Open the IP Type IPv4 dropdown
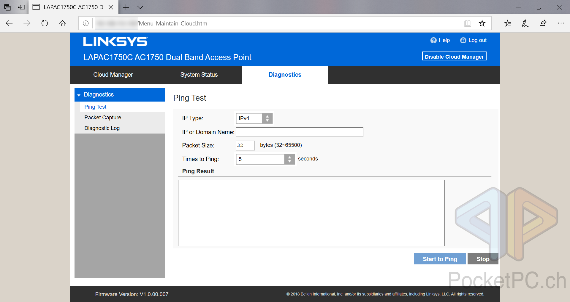This screenshot has width=570, height=302. [x=254, y=118]
